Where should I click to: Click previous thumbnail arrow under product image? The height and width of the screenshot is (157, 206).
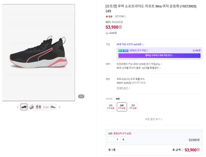point(18,107)
